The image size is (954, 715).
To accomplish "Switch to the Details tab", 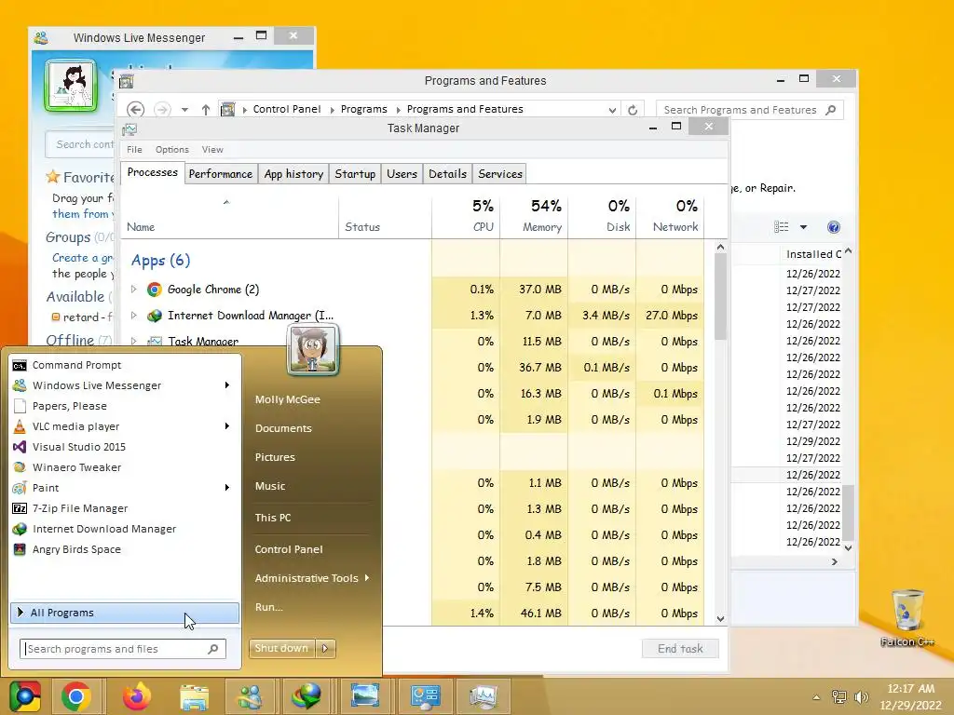I will (447, 174).
